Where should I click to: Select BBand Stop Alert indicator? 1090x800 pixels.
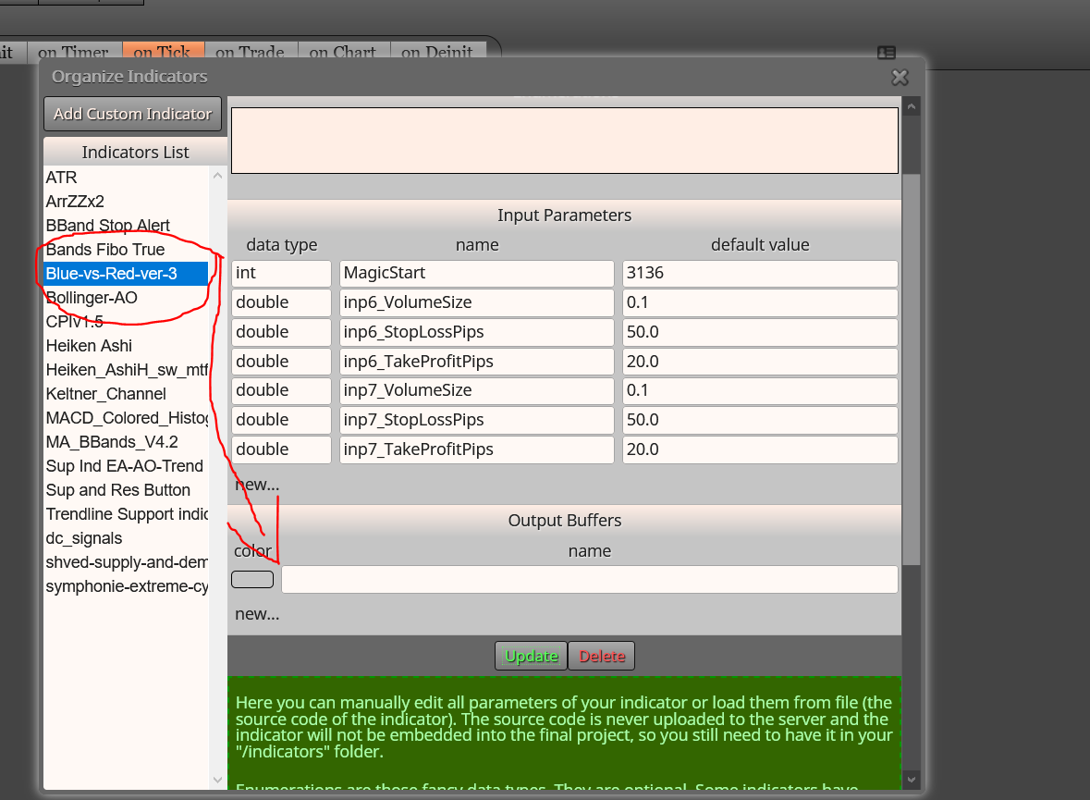126,226
